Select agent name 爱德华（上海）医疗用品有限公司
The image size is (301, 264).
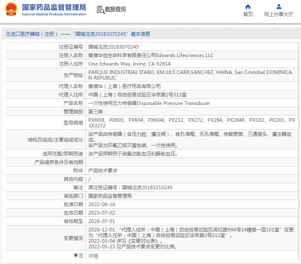(124, 86)
